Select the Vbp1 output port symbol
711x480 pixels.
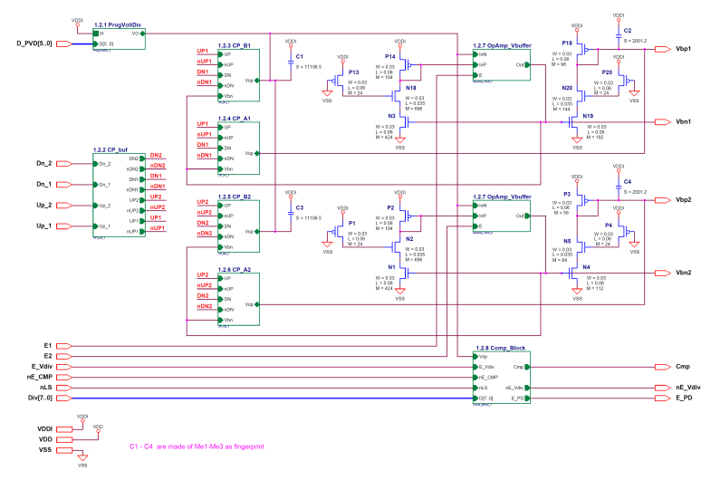coord(663,49)
